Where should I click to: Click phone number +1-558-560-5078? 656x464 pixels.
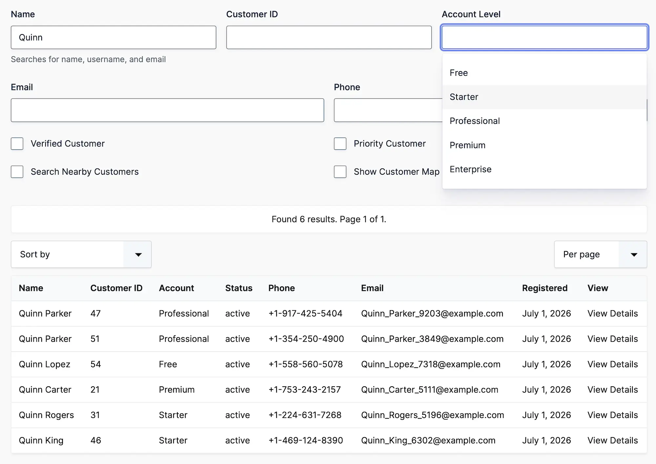[x=306, y=364]
